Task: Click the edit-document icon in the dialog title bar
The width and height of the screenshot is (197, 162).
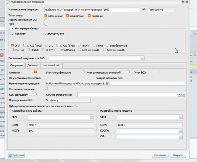Action: click(x=8, y=2)
